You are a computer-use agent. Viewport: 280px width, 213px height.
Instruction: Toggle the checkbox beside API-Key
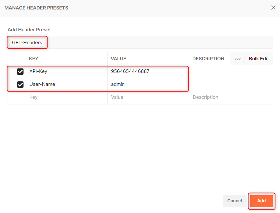pyautogui.click(x=20, y=72)
